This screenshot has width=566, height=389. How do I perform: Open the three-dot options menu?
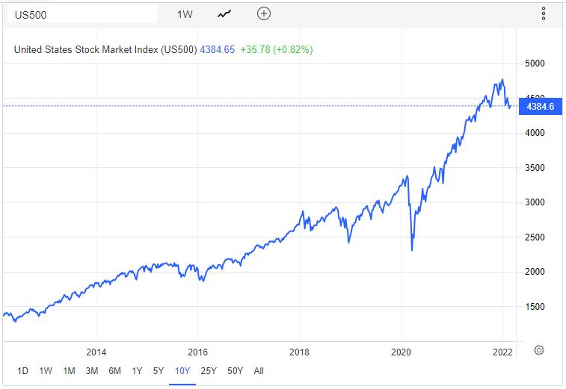pos(544,13)
